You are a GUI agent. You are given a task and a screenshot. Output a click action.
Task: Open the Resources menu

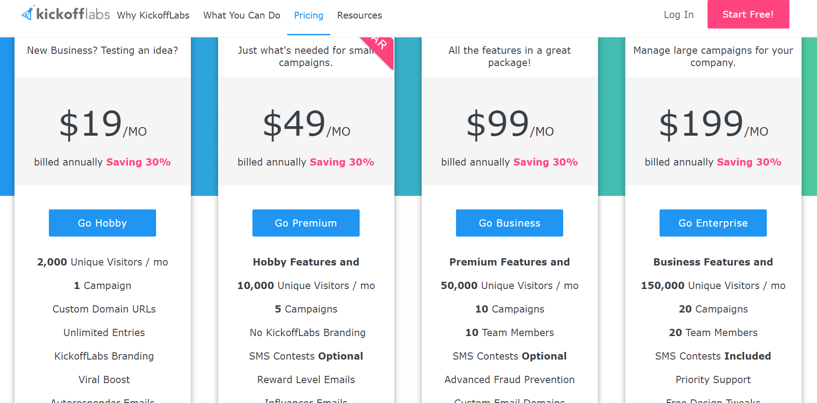[x=359, y=15]
